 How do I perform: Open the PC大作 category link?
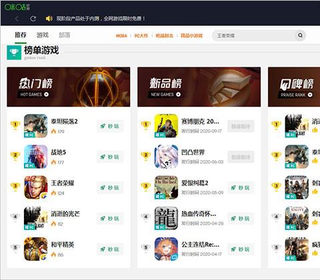(141, 35)
